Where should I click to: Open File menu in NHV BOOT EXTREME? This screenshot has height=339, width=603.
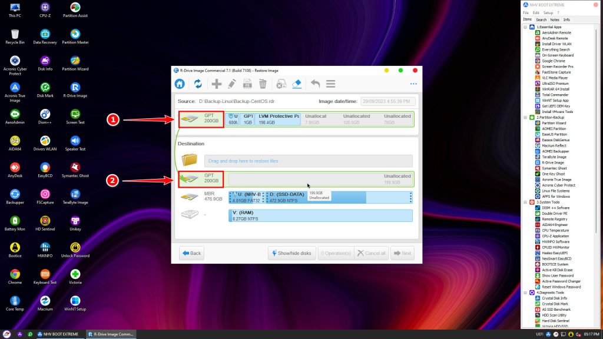pyautogui.click(x=526, y=13)
